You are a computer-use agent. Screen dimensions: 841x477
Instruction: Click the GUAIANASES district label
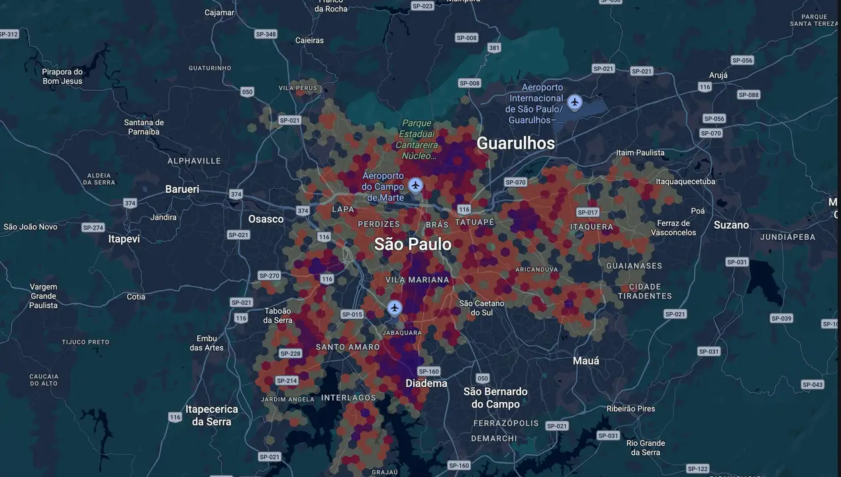pyautogui.click(x=634, y=266)
